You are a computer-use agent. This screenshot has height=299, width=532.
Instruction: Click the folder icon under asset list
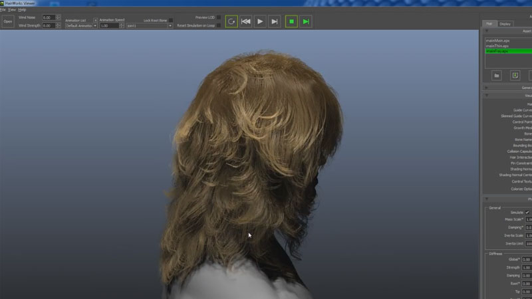coord(496,75)
